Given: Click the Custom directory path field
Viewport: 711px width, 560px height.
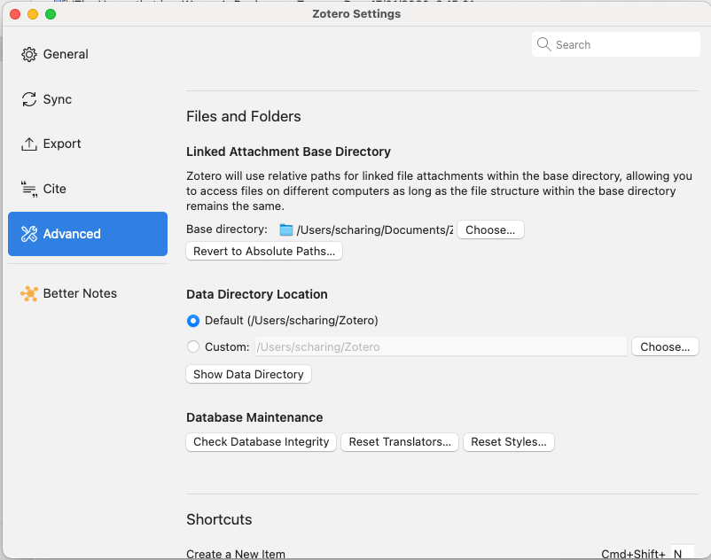Looking at the screenshot, I should pos(441,346).
